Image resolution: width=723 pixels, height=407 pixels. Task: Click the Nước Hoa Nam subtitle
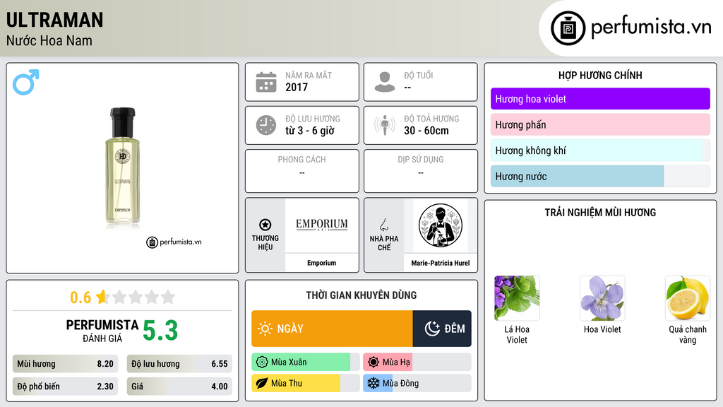point(49,40)
